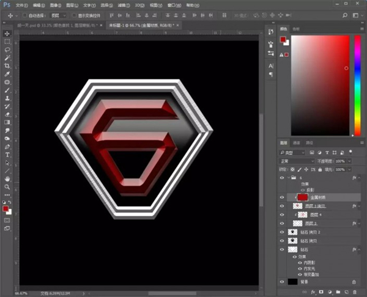367x297 pixels.
Task: Select the Zoom magnifier tool
Action: pos(7,186)
